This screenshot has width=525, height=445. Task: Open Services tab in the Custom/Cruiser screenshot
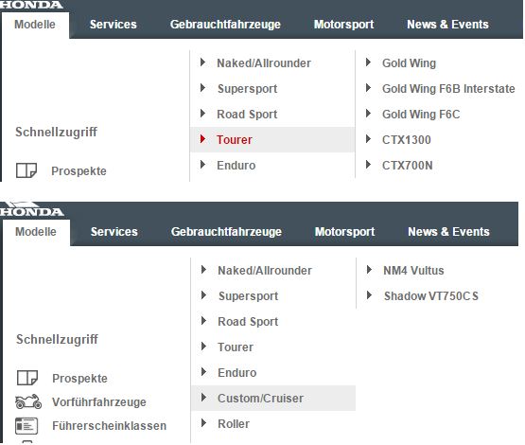[114, 232]
